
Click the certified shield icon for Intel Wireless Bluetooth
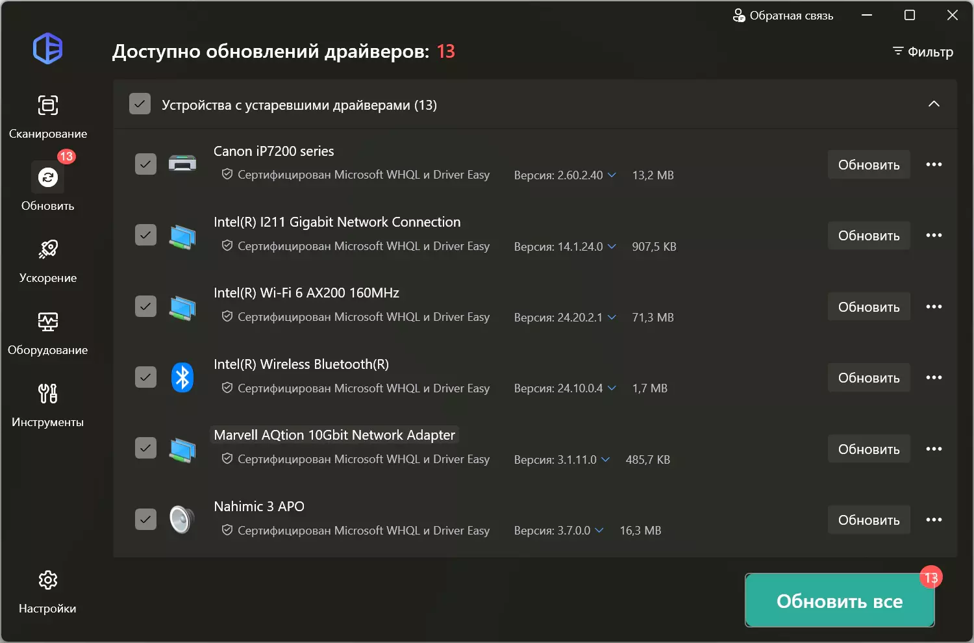pos(227,388)
